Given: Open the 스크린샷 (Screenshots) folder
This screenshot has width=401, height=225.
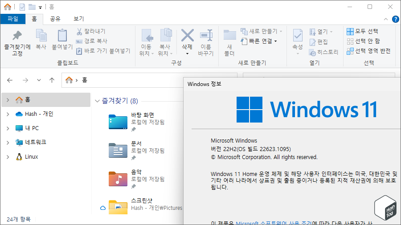Looking at the screenshot, I should coord(118,207).
